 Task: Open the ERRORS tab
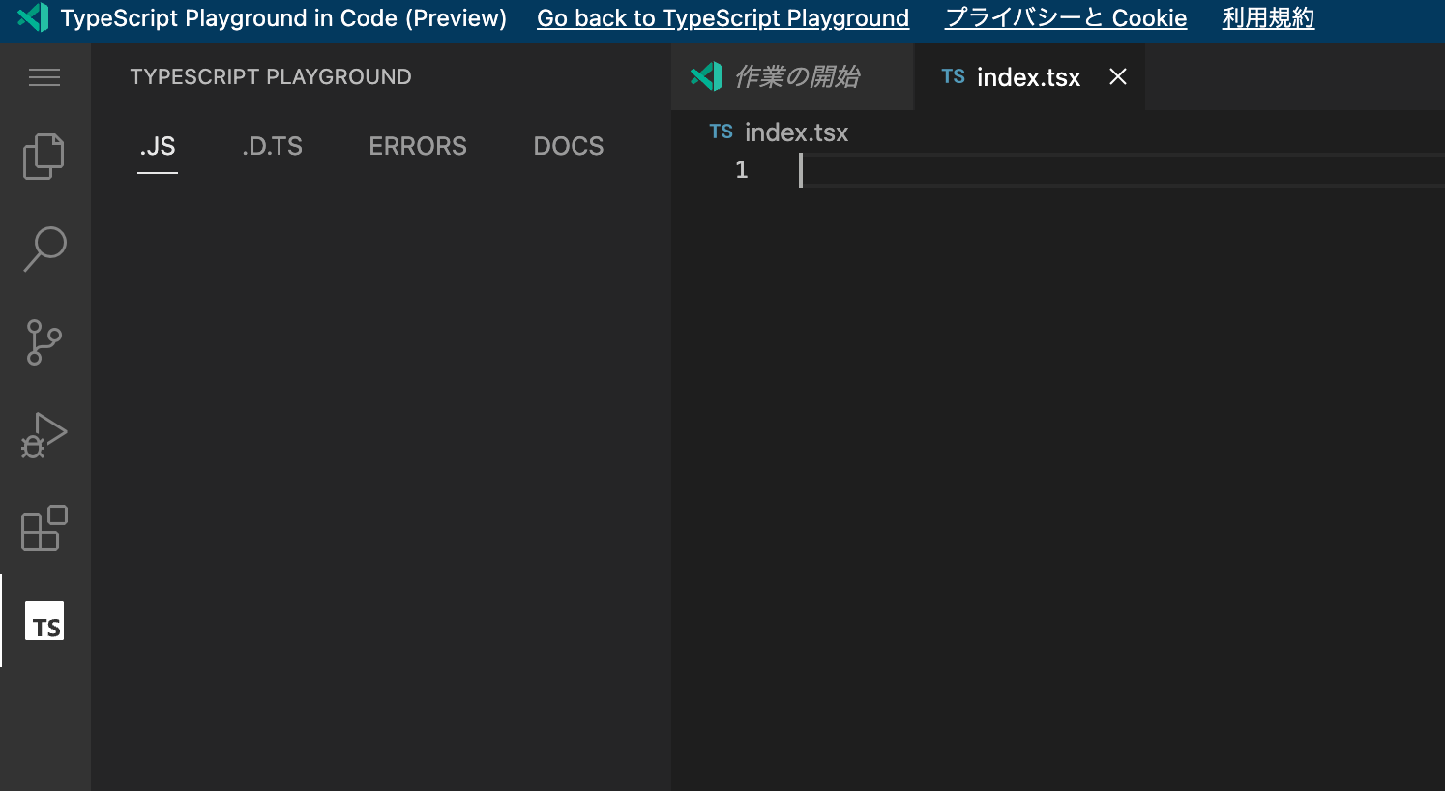point(418,146)
